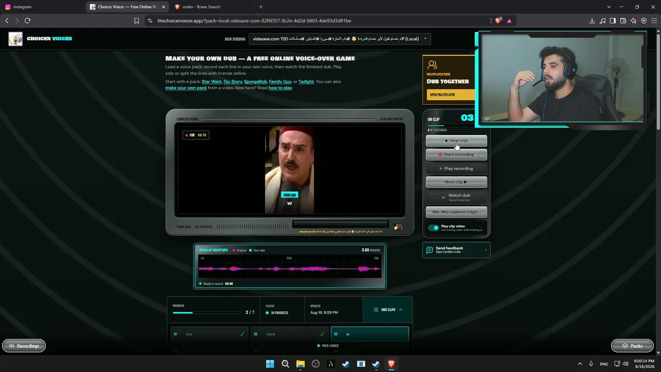Open taskbar Search icon

[285, 364]
